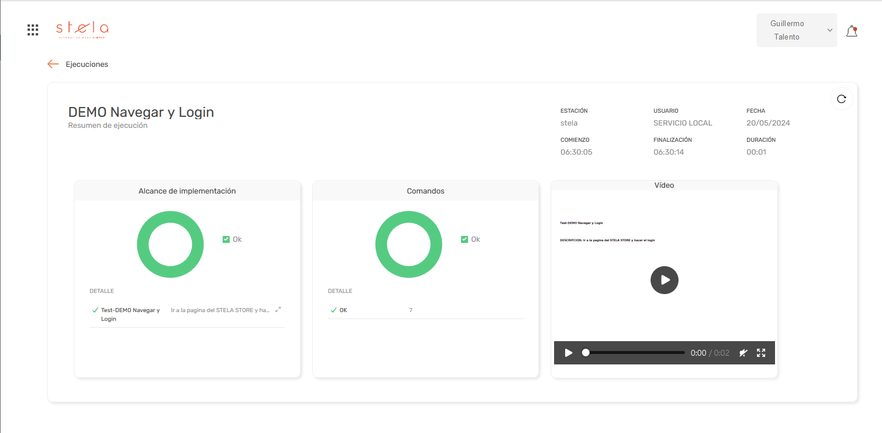The image size is (882, 433).
Task: Open the Test-DEMO Navegar y Login detail link
Action: [130, 314]
